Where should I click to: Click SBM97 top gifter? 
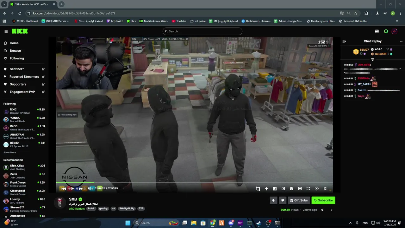tap(364, 50)
